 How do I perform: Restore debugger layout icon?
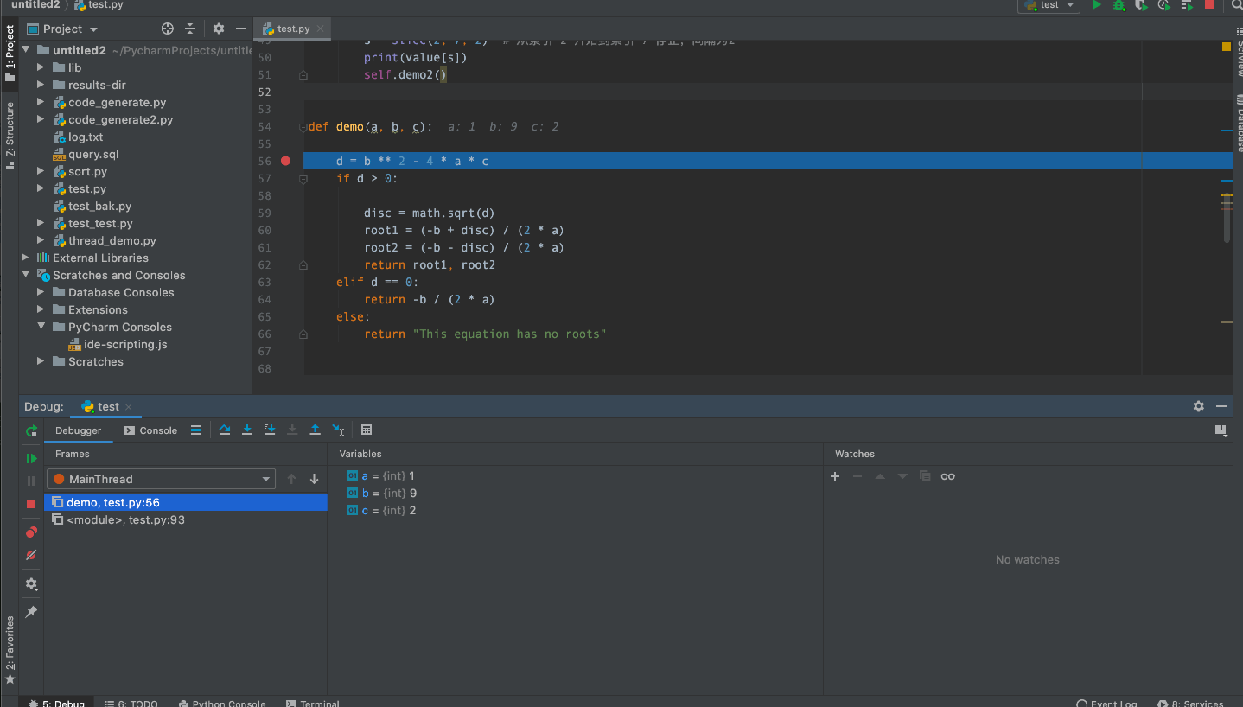point(1221,430)
